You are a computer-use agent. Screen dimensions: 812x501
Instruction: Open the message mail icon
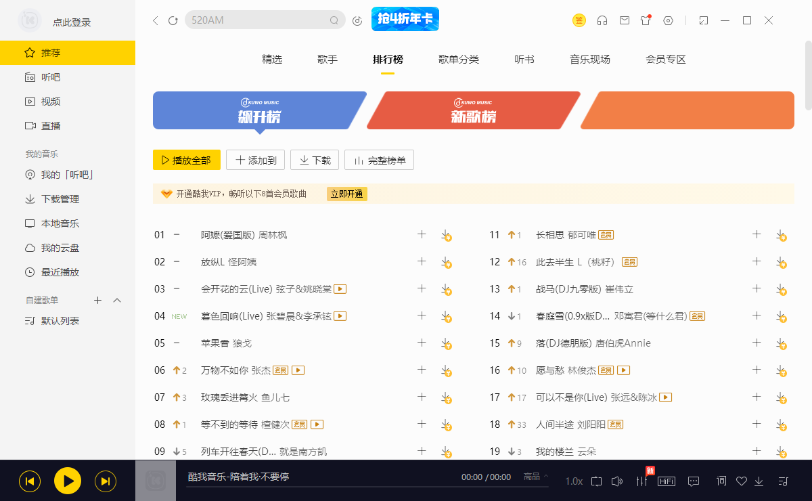[625, 20]
